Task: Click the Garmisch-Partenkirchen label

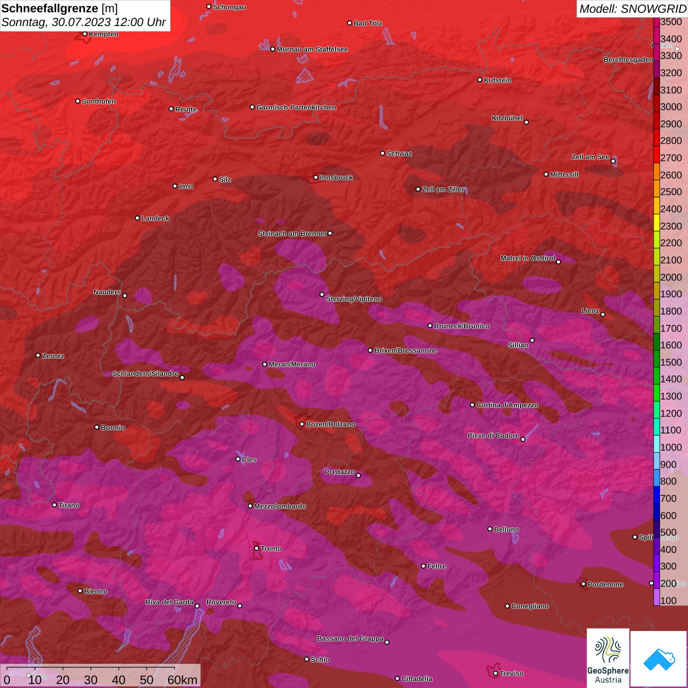Action: (x=296, y=107)
